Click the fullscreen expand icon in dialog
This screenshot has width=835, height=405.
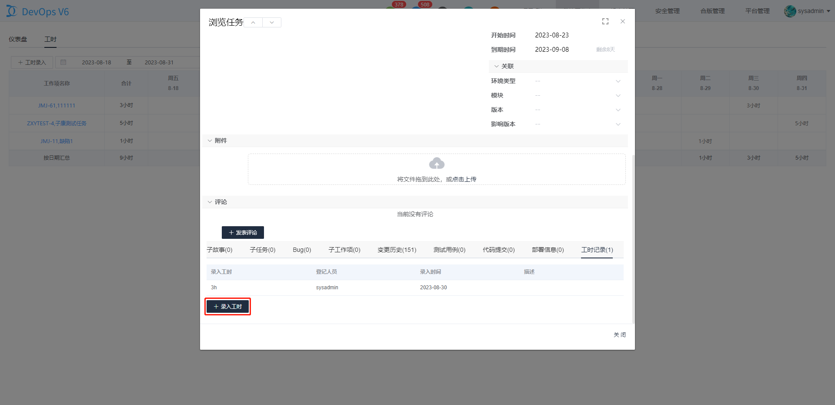[x=605, y=21]
